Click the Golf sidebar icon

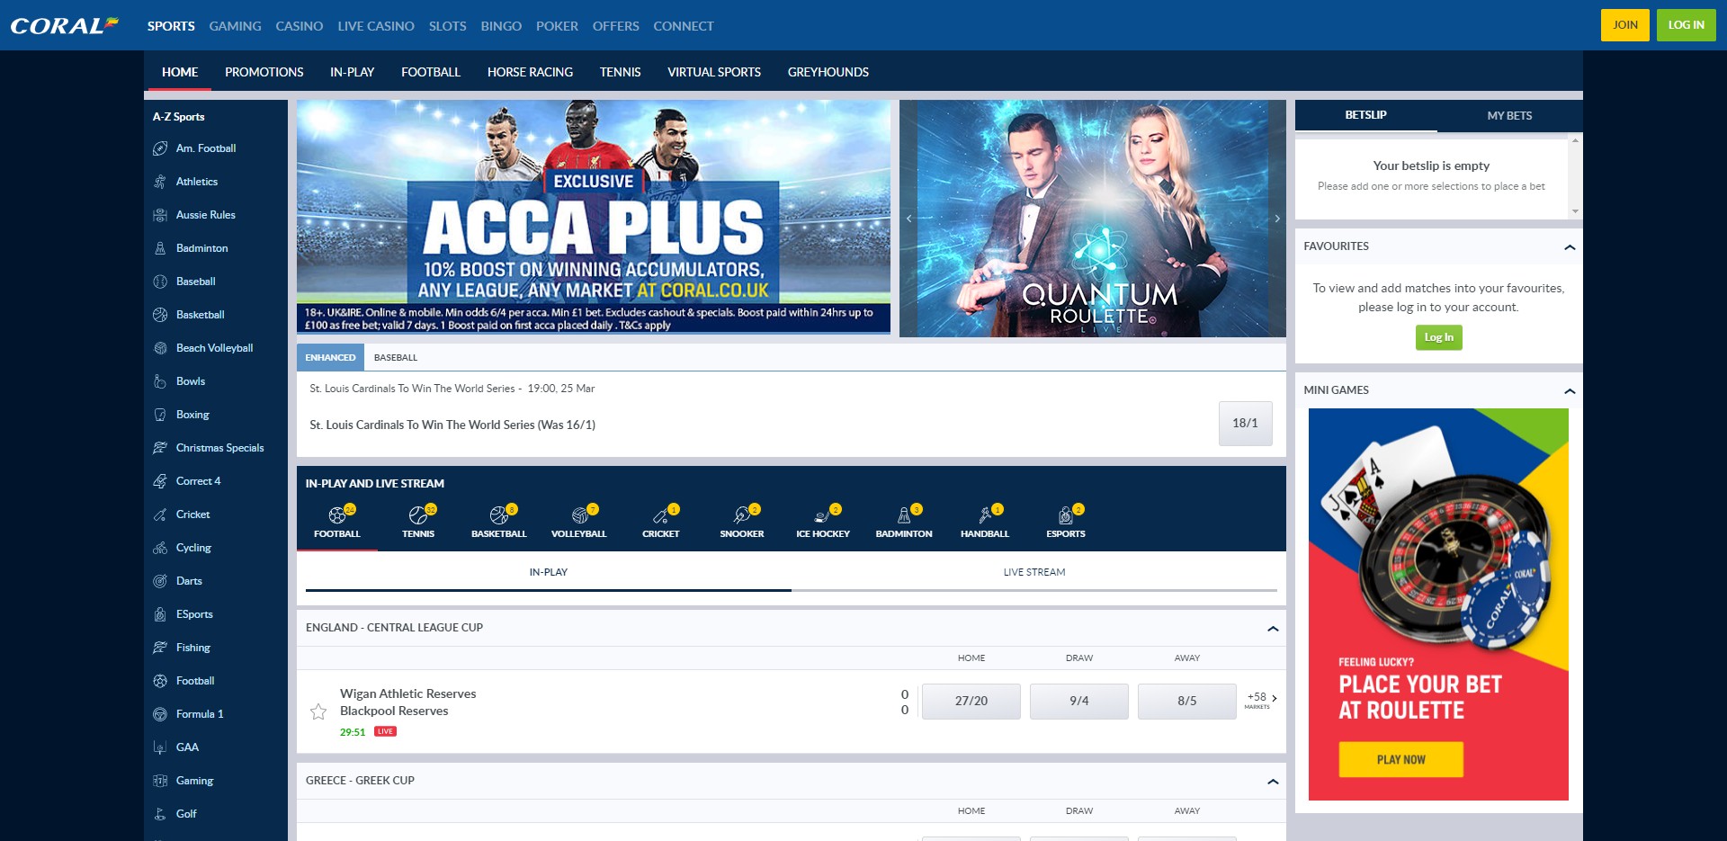(160, 814)
